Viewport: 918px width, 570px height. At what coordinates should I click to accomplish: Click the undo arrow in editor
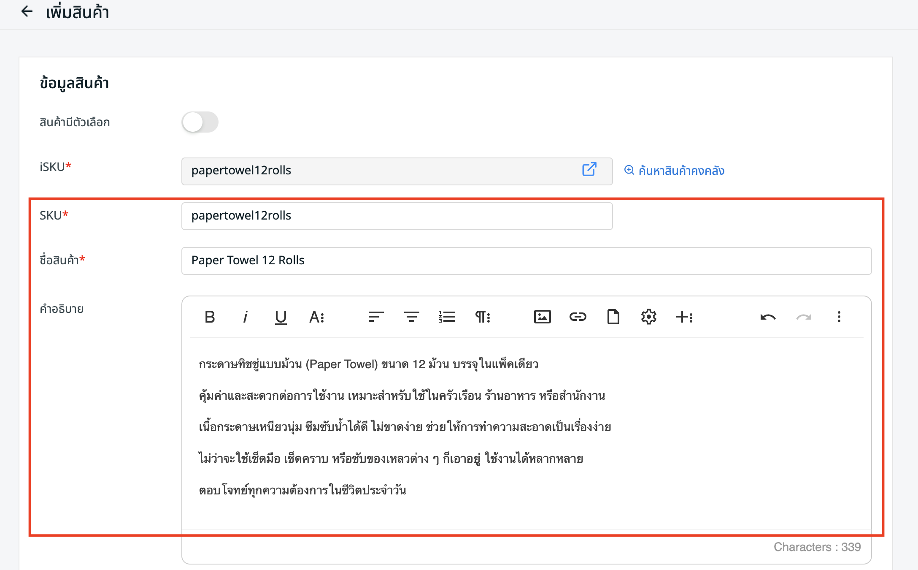point(768,317)
